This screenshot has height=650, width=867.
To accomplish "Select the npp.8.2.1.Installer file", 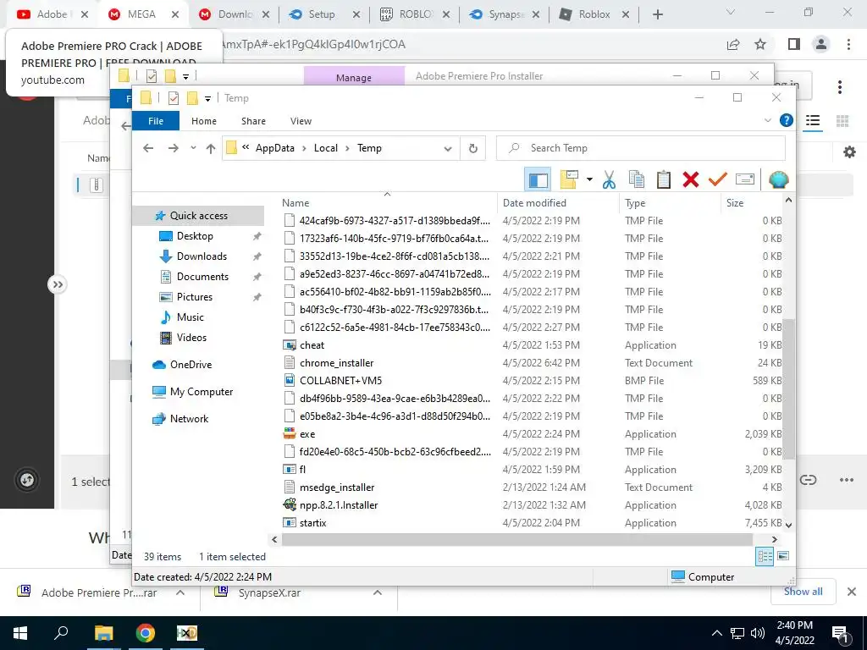I will (339, 505).
